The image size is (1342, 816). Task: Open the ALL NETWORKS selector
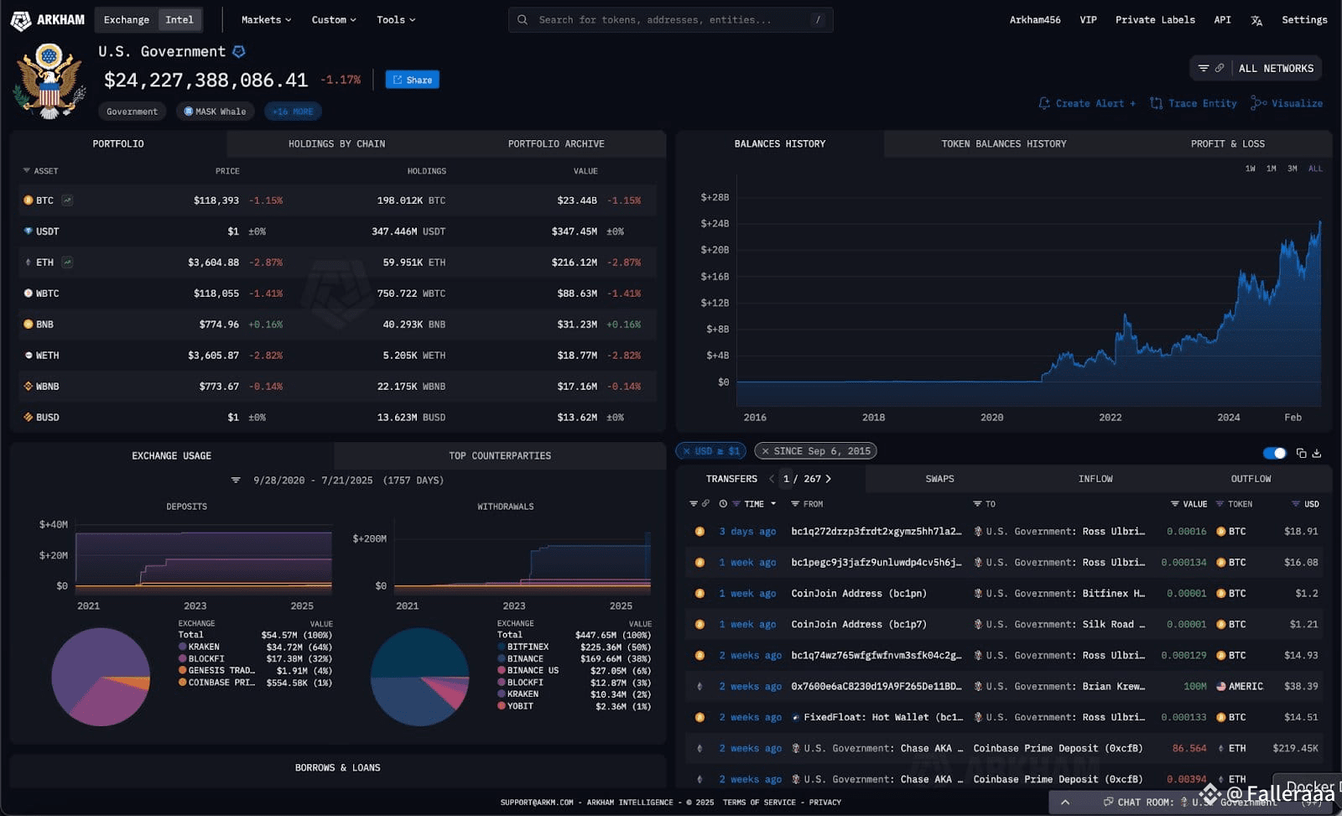(x=1276, y=69)
